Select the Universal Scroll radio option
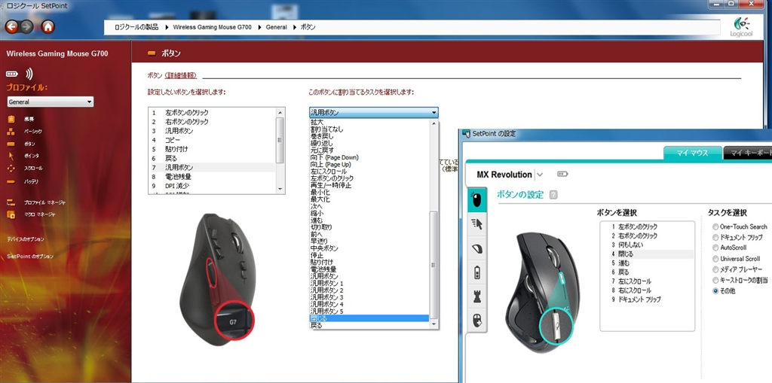 (716, 259)
